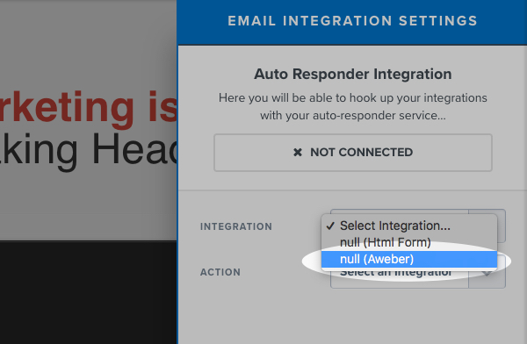Pick the Select Integration... placeholder option
Viewport: 527px width, 344px height.
click(409, 226)
